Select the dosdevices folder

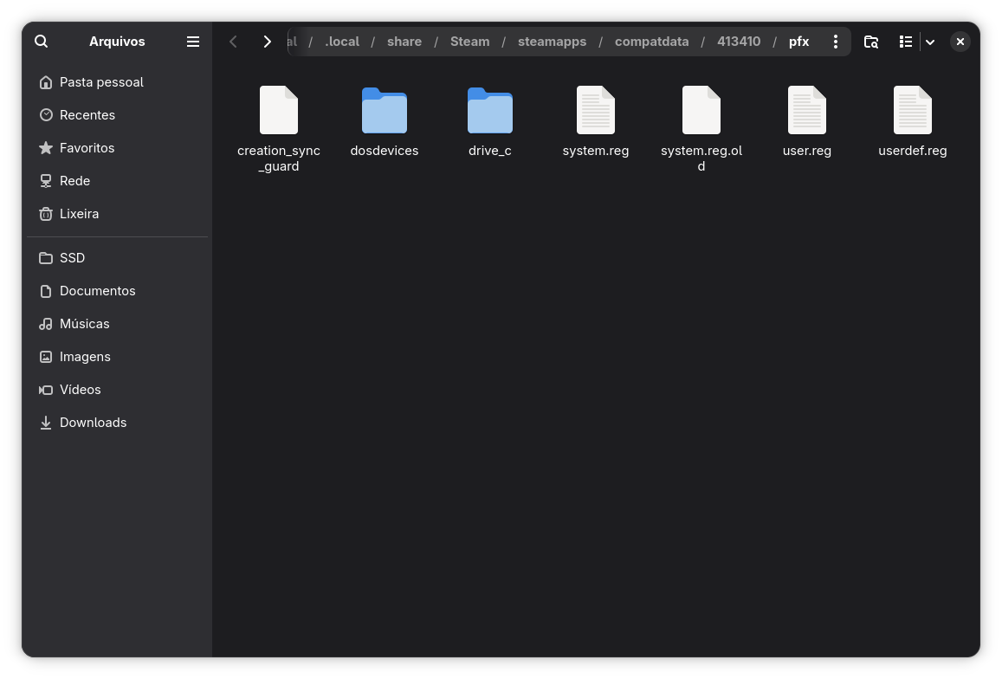[384, 122]
